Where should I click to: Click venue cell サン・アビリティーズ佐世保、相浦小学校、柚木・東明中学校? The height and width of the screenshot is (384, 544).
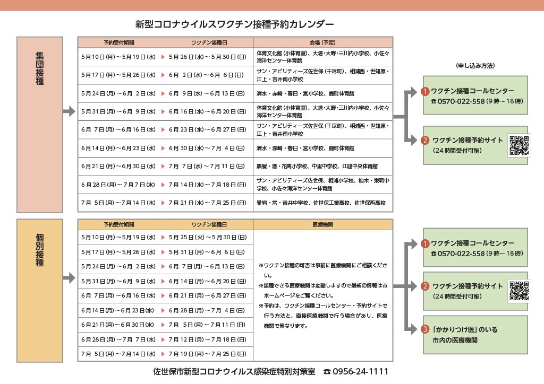[323, 185]
